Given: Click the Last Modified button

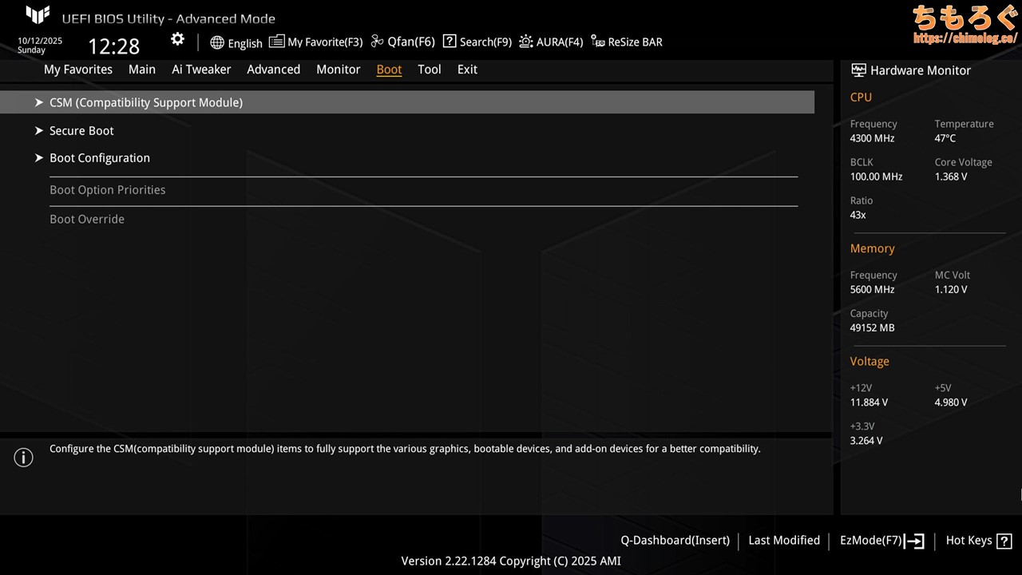Looking at the screenshot, I should (783, 541).
